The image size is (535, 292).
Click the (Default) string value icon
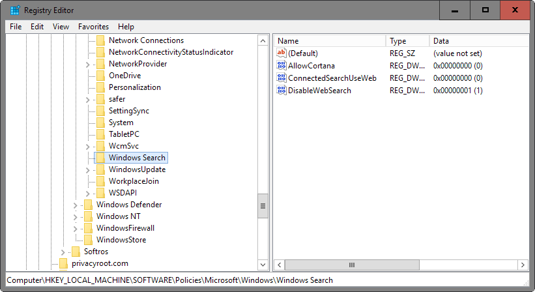[x=282, y=53]
